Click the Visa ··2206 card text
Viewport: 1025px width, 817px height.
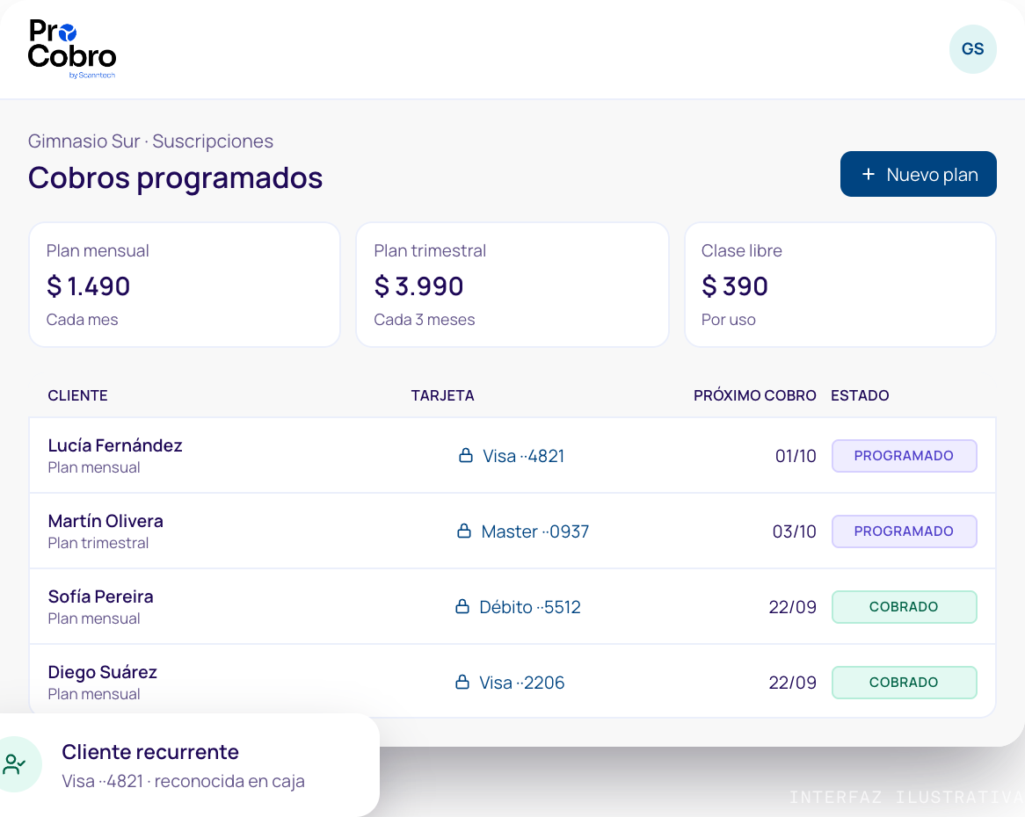pos(521,683)
